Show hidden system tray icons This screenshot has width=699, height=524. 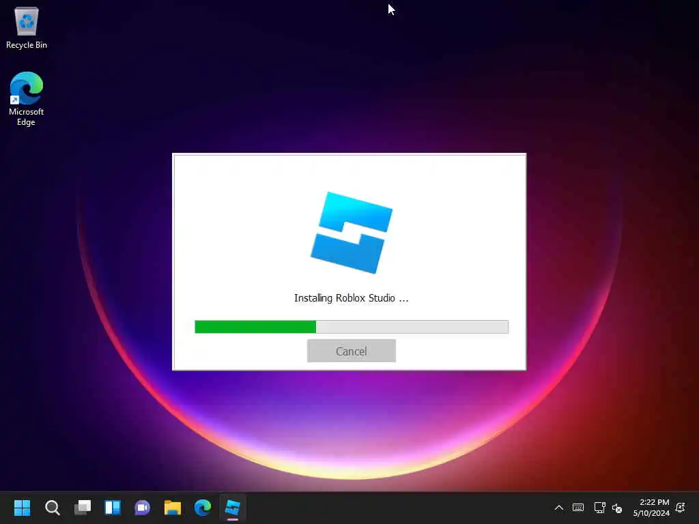558,508
